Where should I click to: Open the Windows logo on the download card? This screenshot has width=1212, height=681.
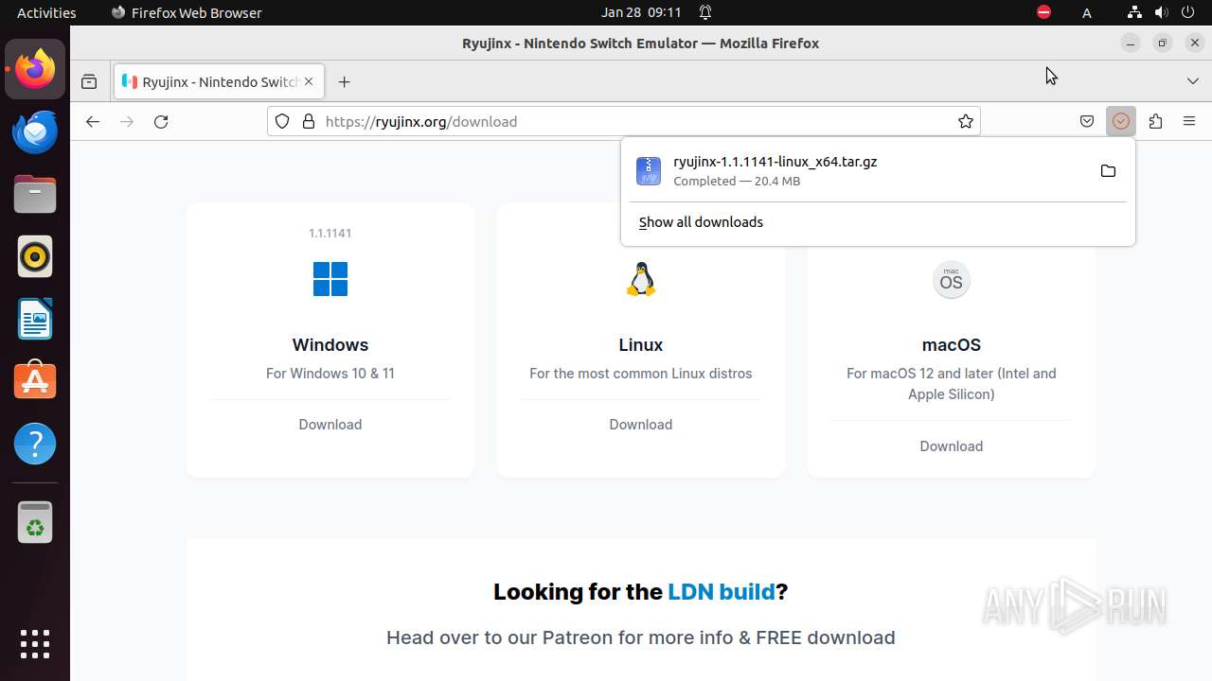(330, 279)
